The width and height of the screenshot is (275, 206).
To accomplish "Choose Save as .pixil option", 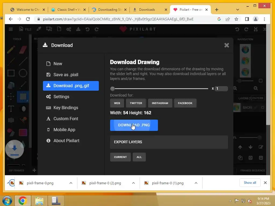I will click(x=71, y=75).
